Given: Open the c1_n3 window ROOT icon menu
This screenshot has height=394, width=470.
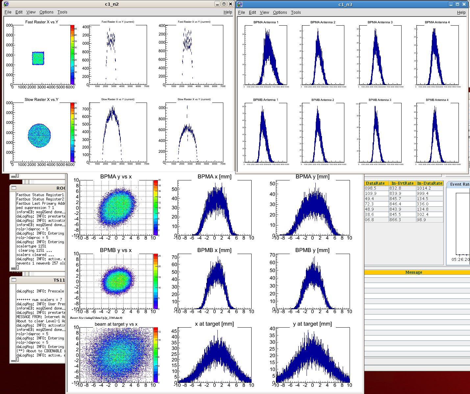Looking at the screenshot, I should click(x=240, y=4).
